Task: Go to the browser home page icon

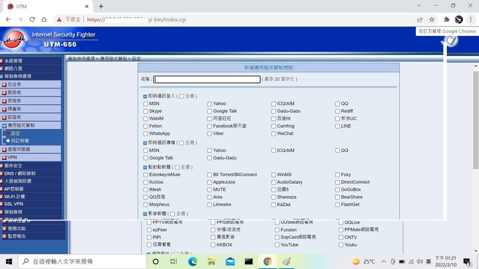Action: pos(44,19)
